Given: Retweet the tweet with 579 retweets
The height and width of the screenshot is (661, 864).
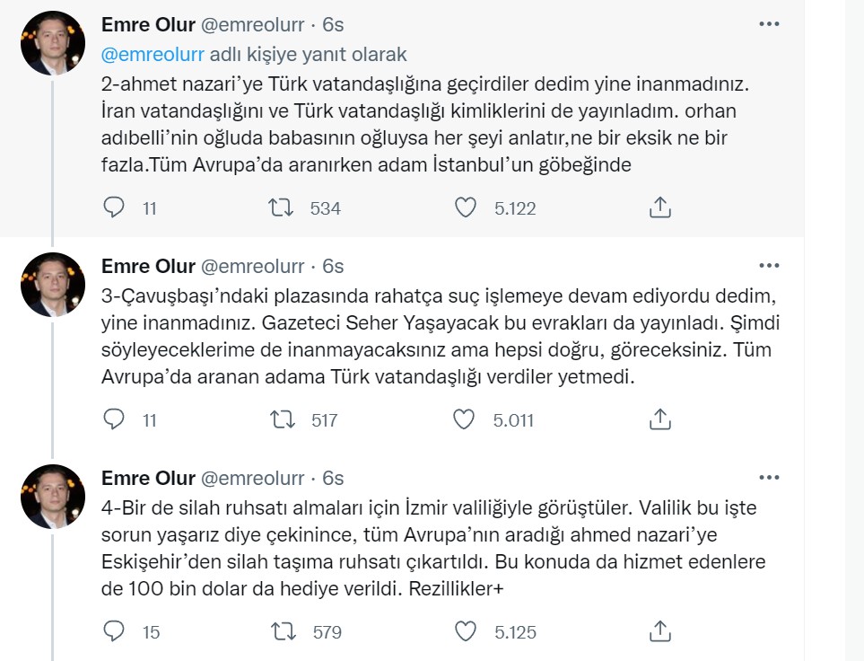Looking at the screenshot, I should [x=284, y=631].
